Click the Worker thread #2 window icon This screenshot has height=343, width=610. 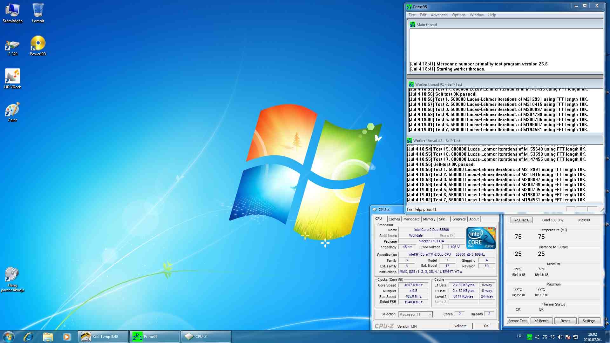click(x=409, y=140)
